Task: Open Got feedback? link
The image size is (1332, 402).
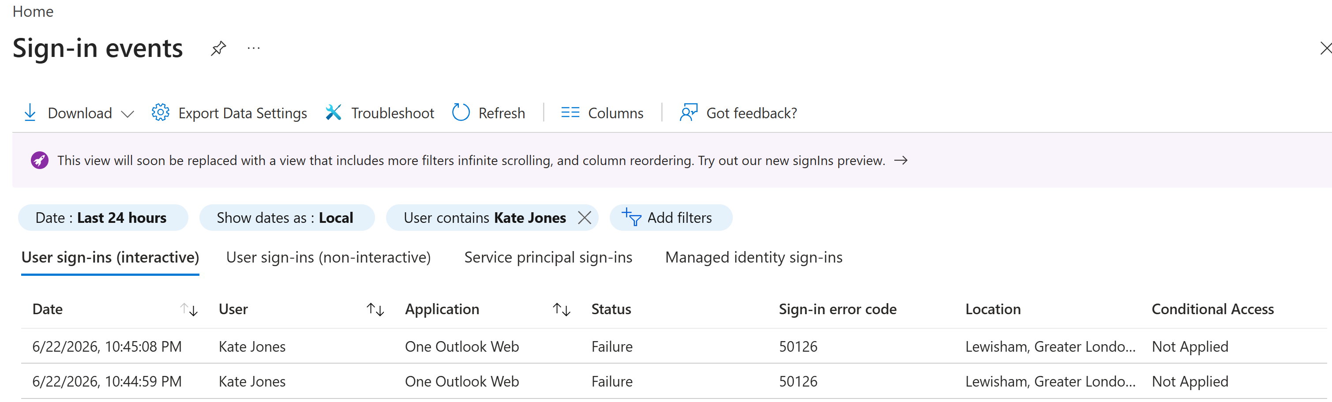Action: click(739, 113)
